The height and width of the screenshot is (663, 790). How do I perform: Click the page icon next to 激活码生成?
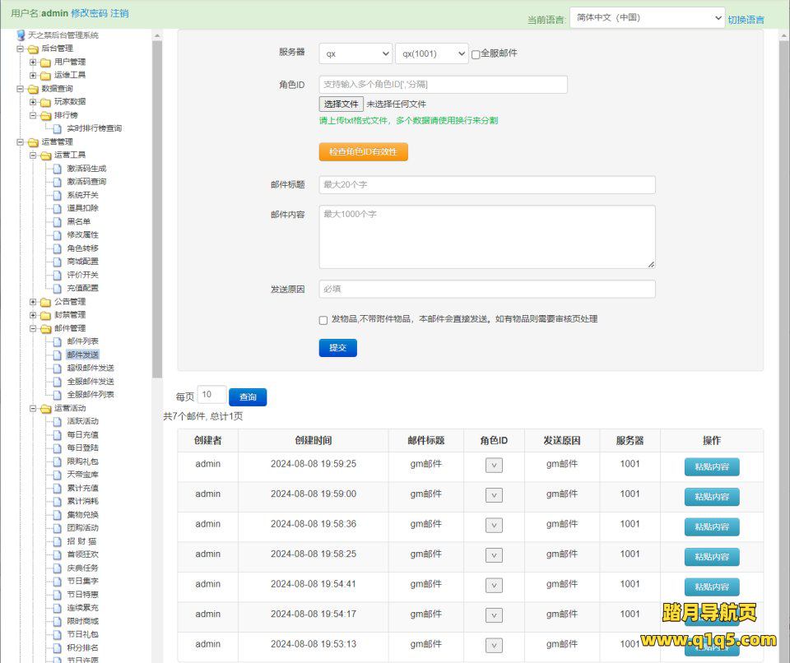pos(58,169)
